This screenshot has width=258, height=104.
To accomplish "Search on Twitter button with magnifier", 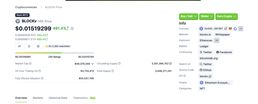I will (x=206, y=64).
